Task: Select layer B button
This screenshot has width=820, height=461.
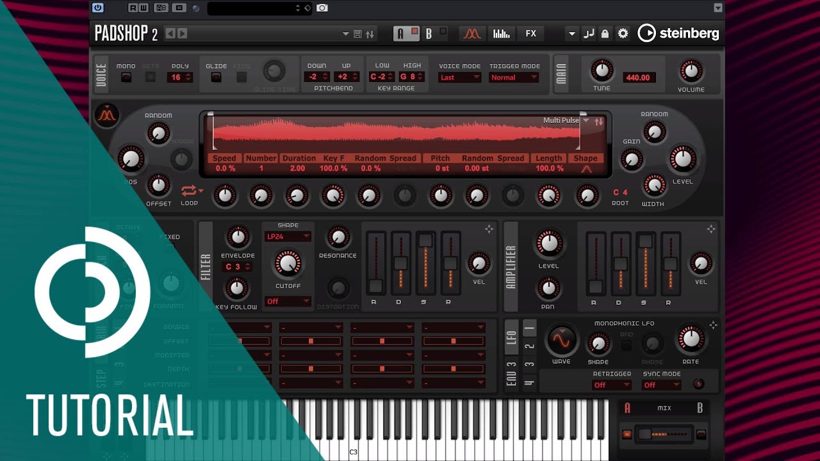Action: tap(434, 33)
